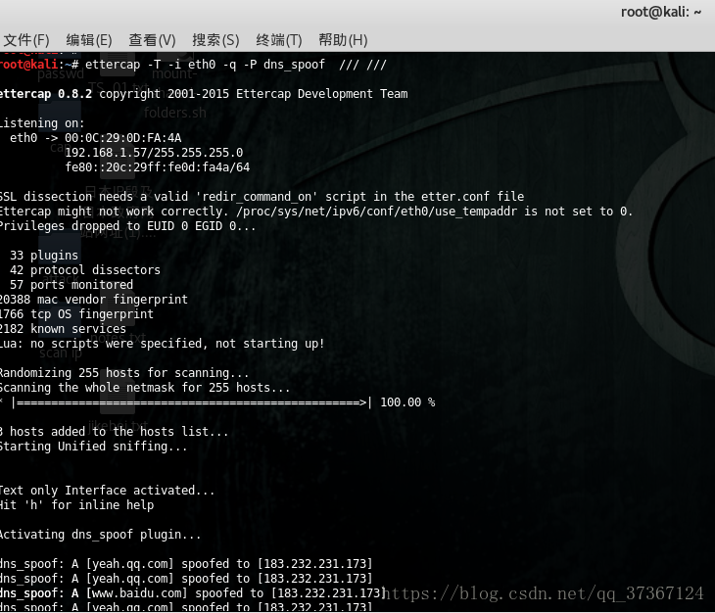Click the ettercap -T -i eth0 command line

coord(193,65)
